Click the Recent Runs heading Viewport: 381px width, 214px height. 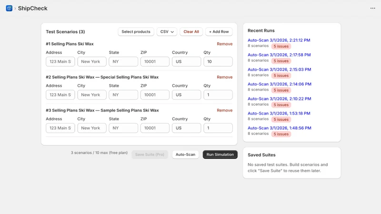coord(261,30)
